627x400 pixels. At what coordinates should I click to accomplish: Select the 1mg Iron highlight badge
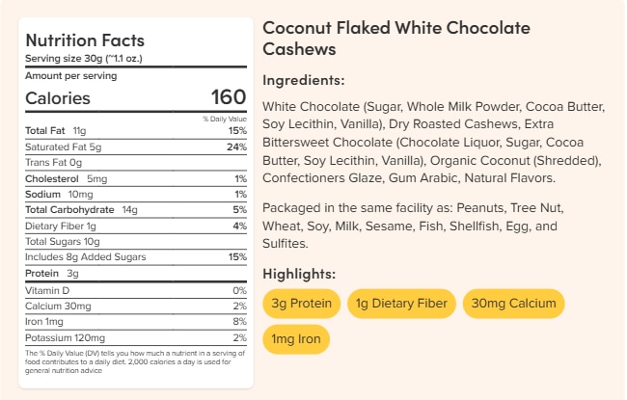296,339
